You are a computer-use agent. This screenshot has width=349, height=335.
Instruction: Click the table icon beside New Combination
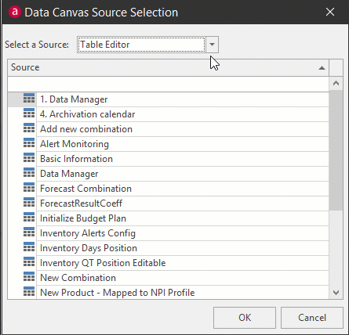point(29,277)
